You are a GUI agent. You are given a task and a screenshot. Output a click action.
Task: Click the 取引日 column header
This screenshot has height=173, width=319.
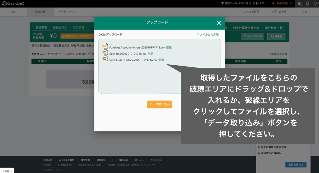point(42,61)
